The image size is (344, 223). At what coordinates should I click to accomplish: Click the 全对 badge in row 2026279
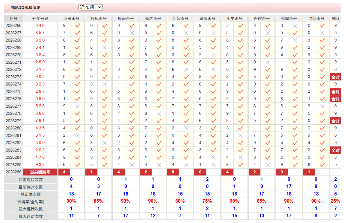click(335, 121)
